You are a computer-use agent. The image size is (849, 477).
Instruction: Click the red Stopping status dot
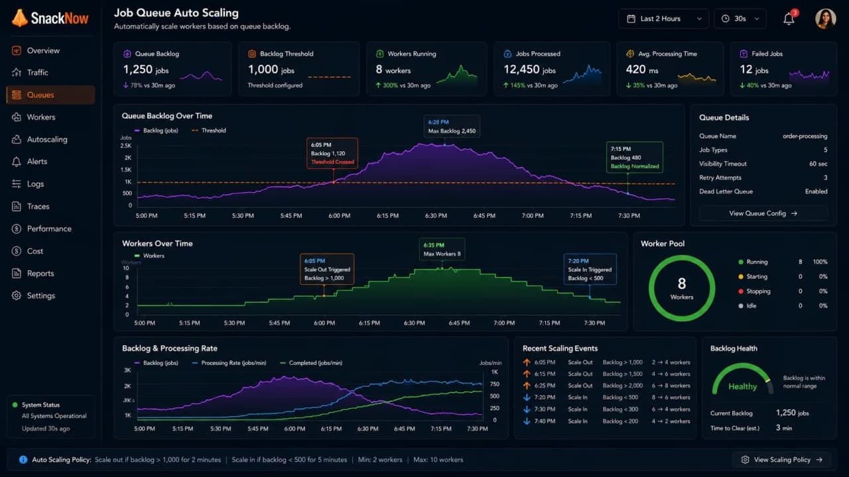tap(741, 291)
